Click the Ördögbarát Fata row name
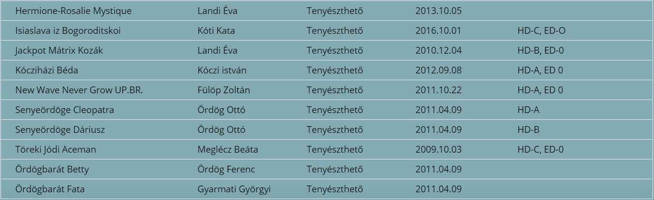This screenshot has width=654, height=200. point(50,189)
